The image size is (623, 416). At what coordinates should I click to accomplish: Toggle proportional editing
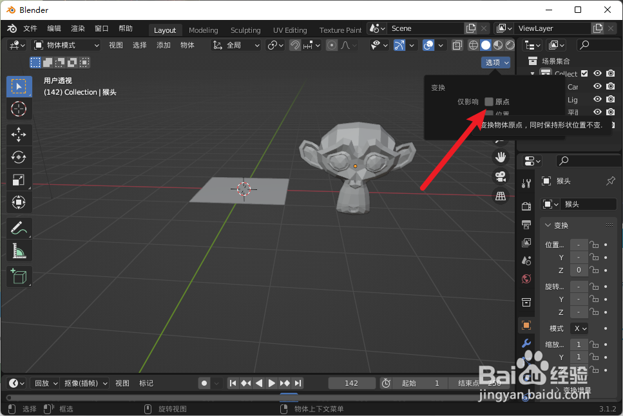(332, 45)
